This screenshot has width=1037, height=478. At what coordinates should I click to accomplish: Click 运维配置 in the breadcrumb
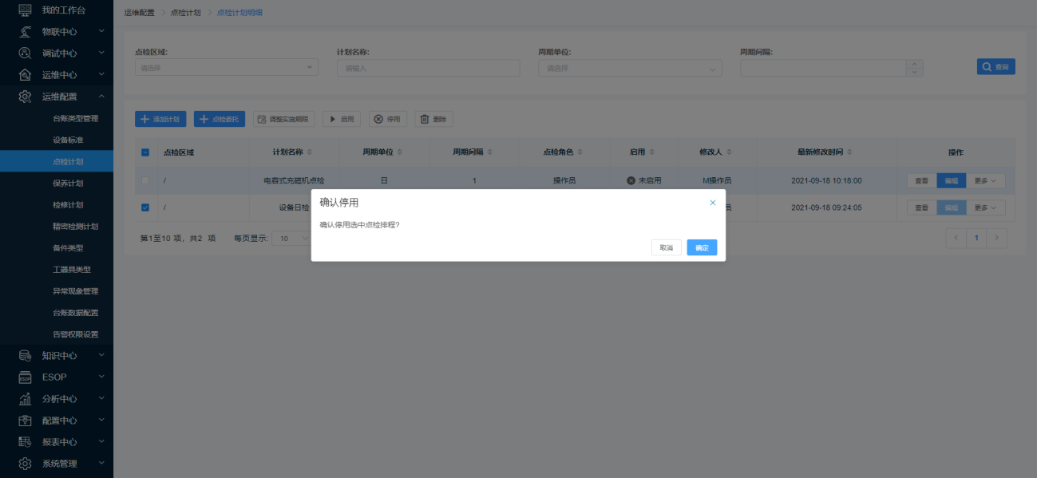tap(140, 13)
